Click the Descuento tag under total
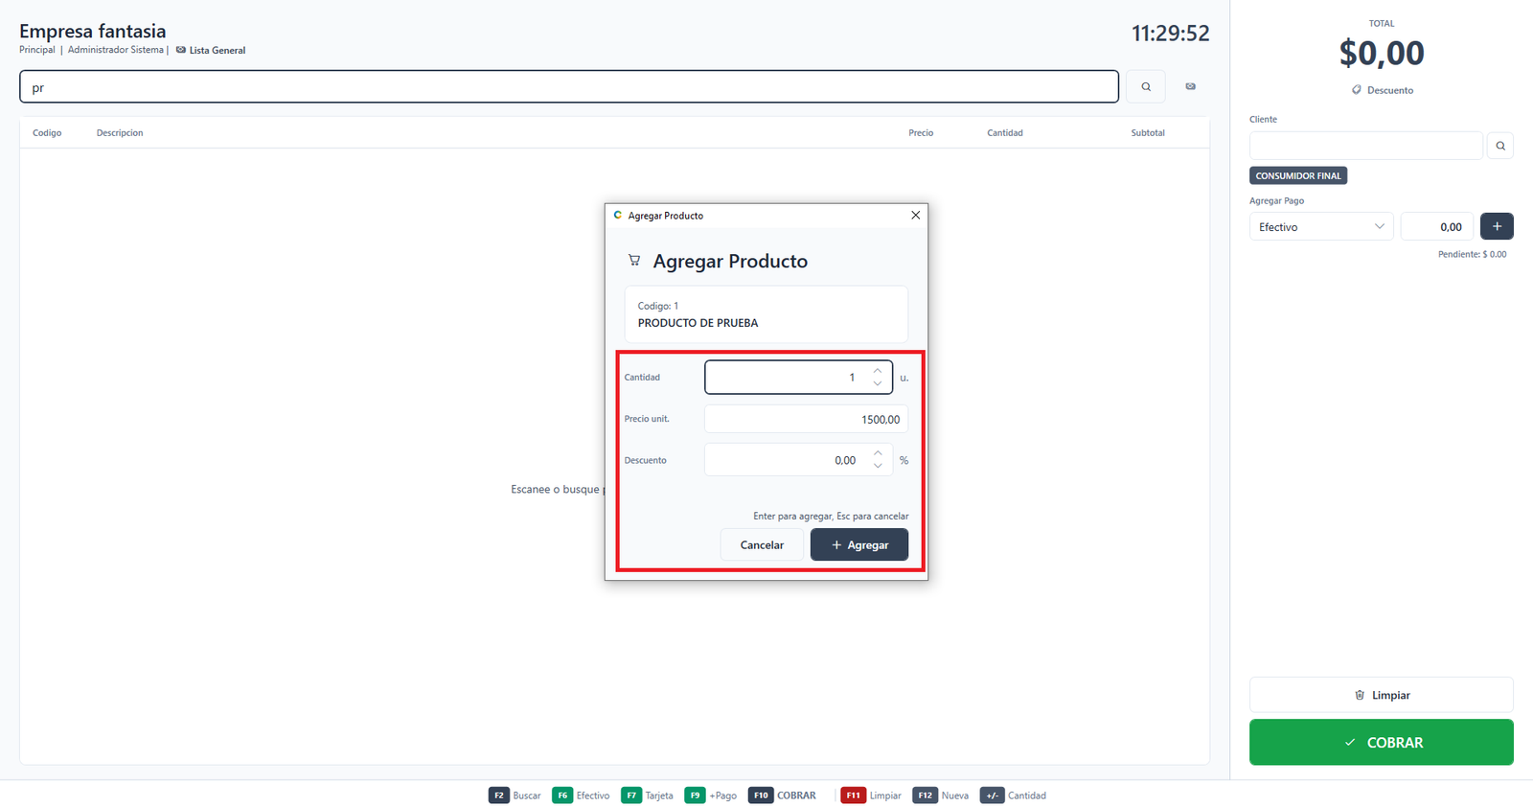Image resolution: width=1533 pixels, height=807 pixels. (1383, 90)
